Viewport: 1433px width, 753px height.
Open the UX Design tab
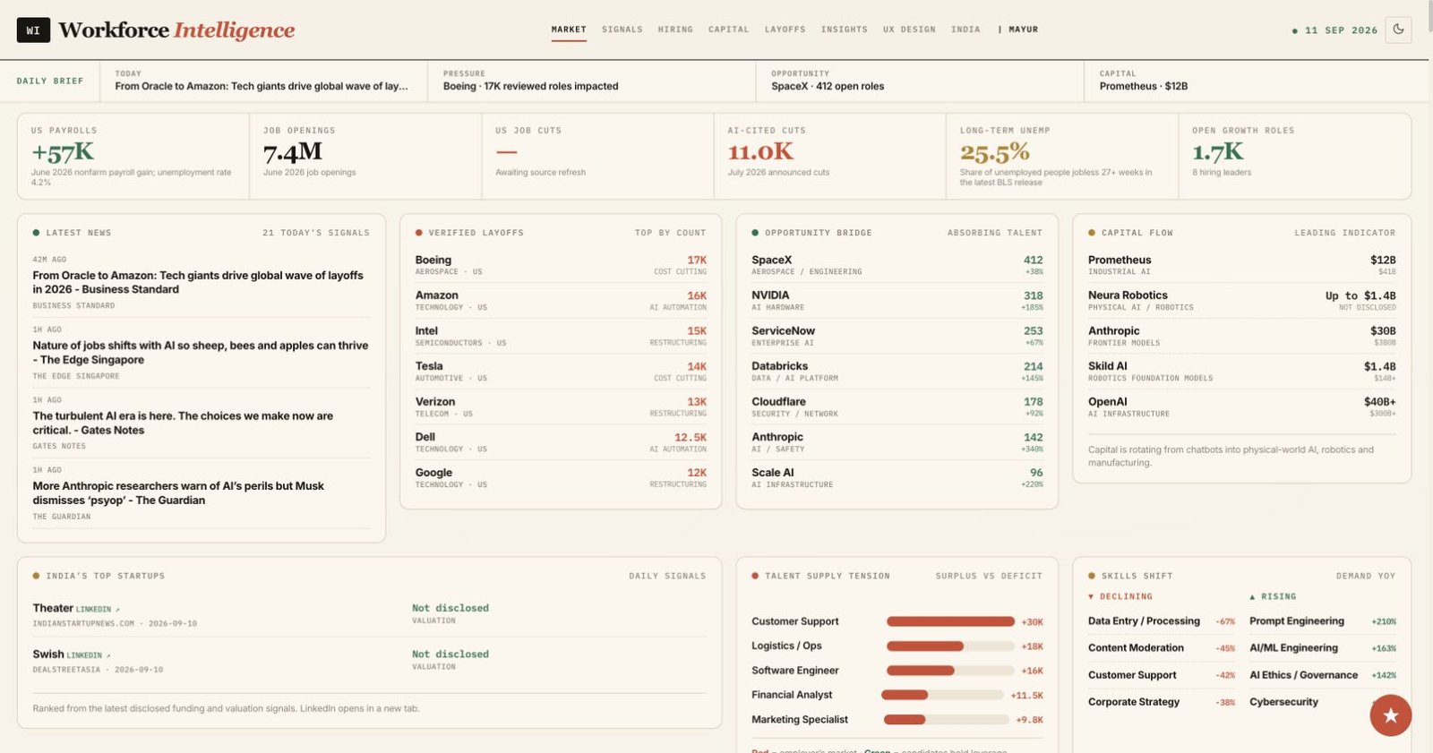point(909,30)
